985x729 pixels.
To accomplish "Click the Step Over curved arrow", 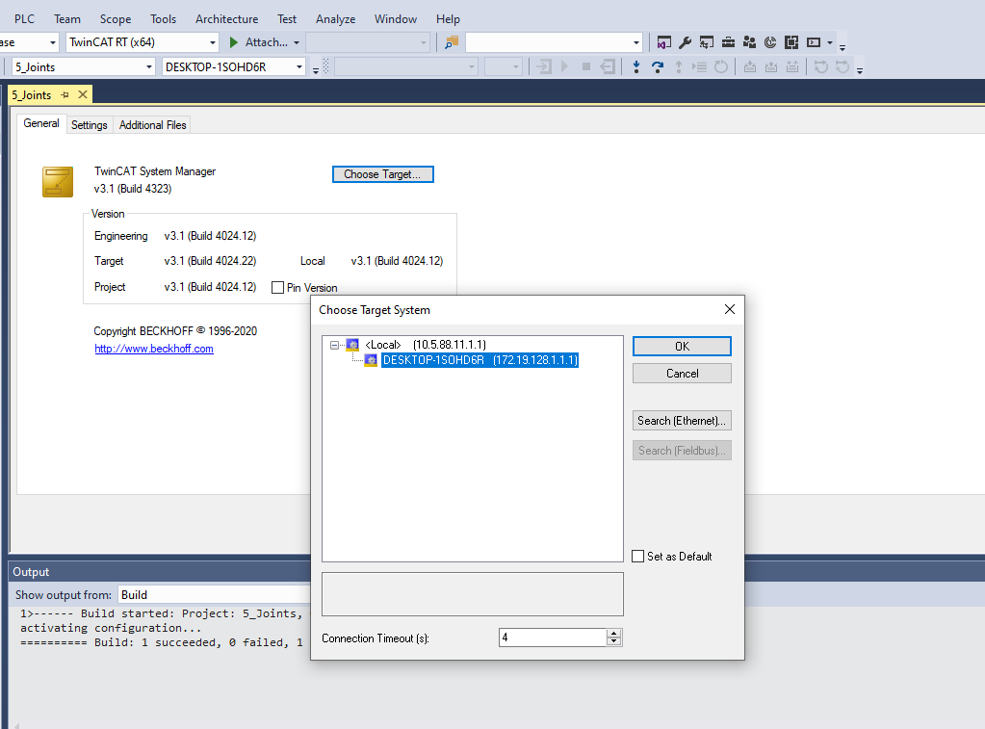I will 658,66.
